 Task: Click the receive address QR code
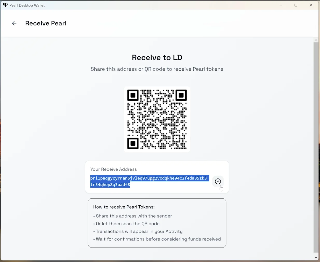(x=157, y=119)
